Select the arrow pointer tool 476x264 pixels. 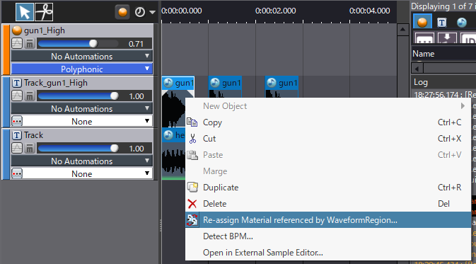click(x=25, y=12)
